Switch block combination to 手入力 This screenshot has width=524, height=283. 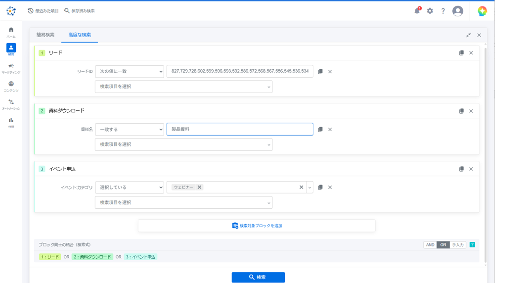tap(458, 245)
